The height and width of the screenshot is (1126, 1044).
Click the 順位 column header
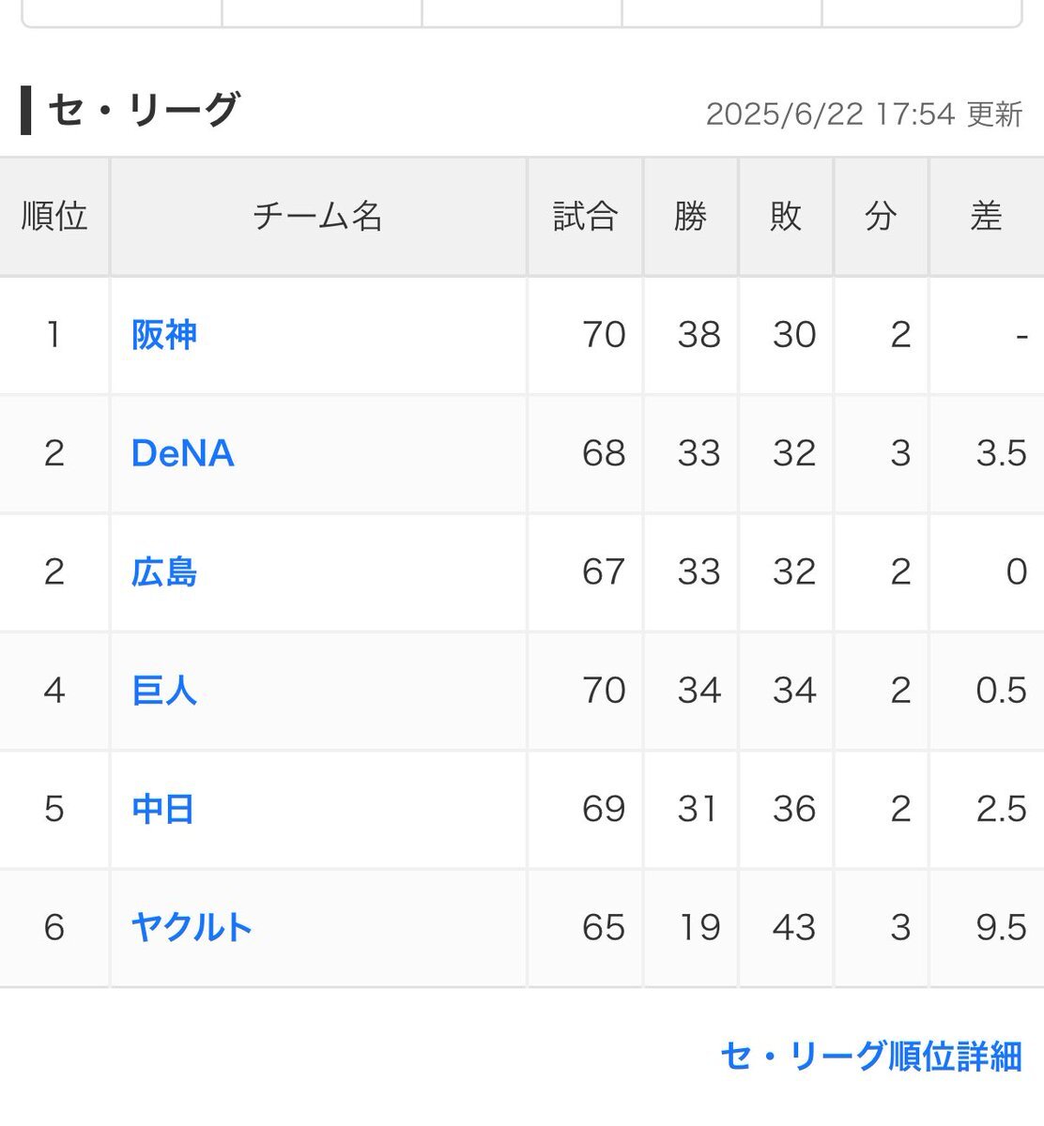(x=54, y=217)
